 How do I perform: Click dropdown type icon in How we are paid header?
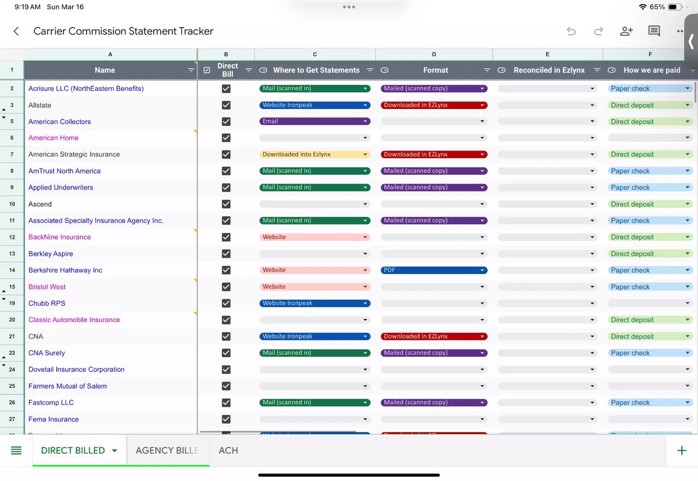click(x=612, y=70)
